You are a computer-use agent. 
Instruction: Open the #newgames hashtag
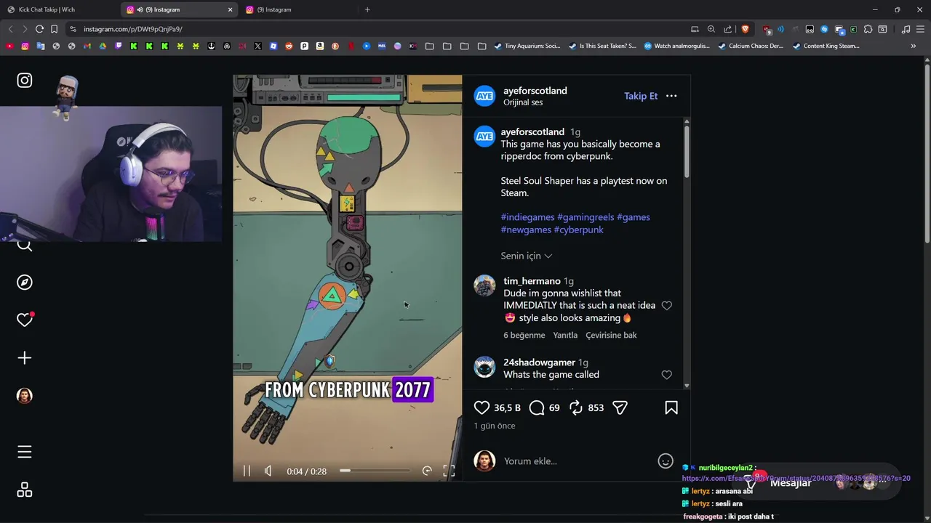[x=526, y=230]
